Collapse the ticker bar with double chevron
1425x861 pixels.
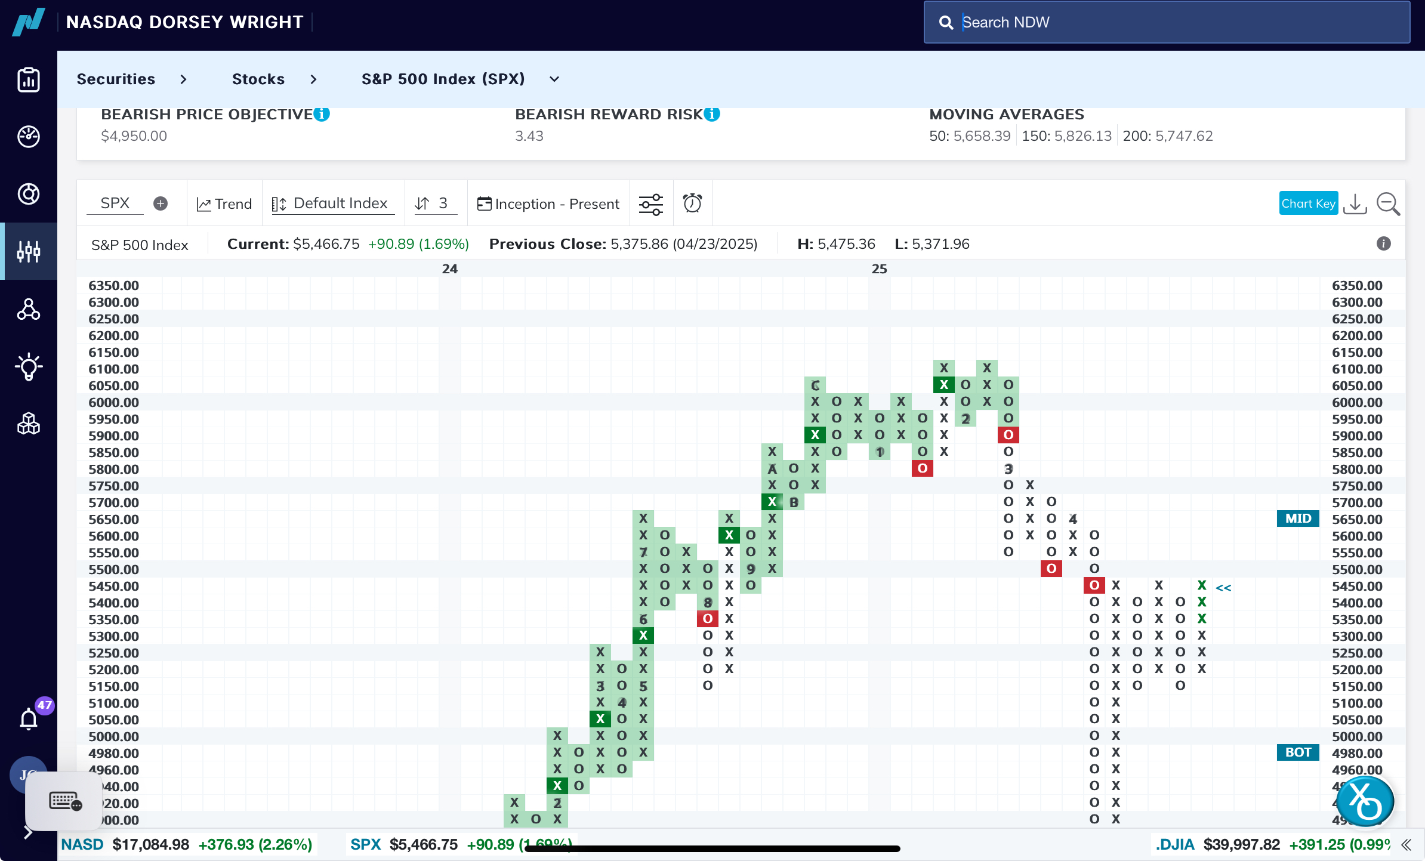pos(1407,845)
